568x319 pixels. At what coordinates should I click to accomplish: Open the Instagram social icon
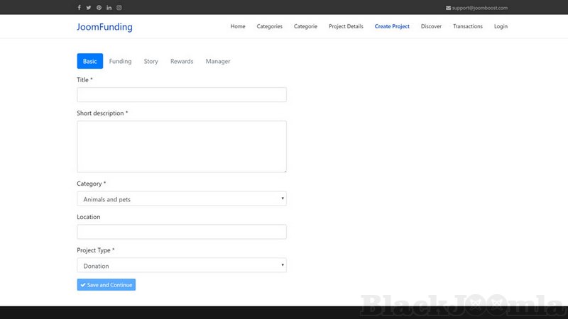[x=119, y=8]
